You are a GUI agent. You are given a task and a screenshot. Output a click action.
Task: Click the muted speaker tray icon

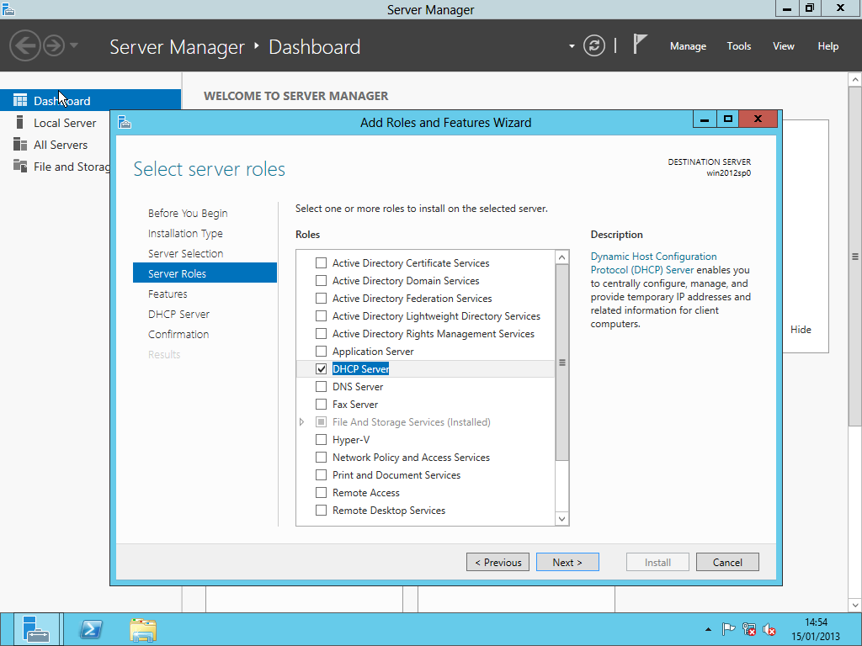(x=769, y=629)
